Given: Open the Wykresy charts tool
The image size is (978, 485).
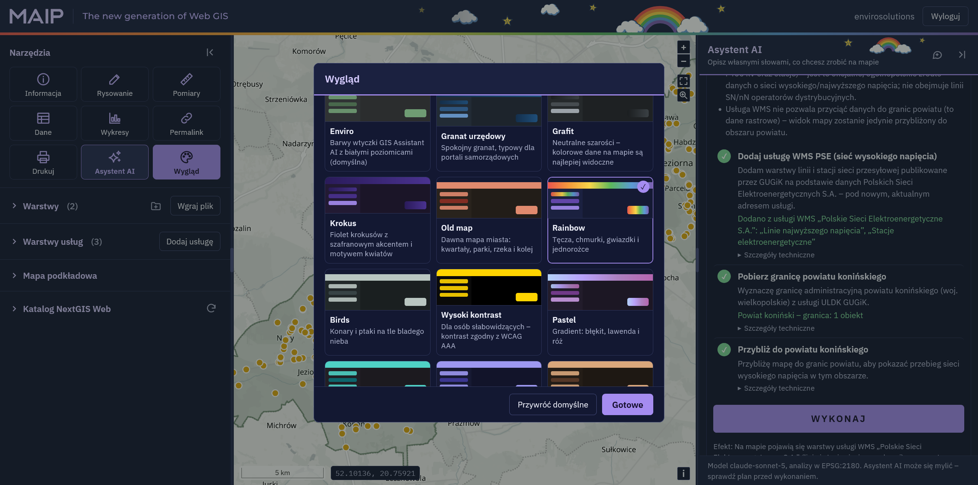Looking at the screenshot, I should [x=115, y=123].
